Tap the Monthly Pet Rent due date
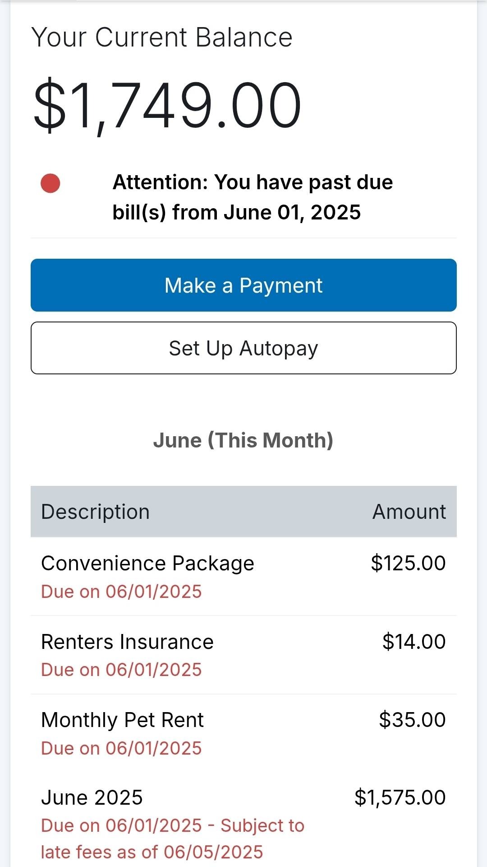 pos(121,748)
